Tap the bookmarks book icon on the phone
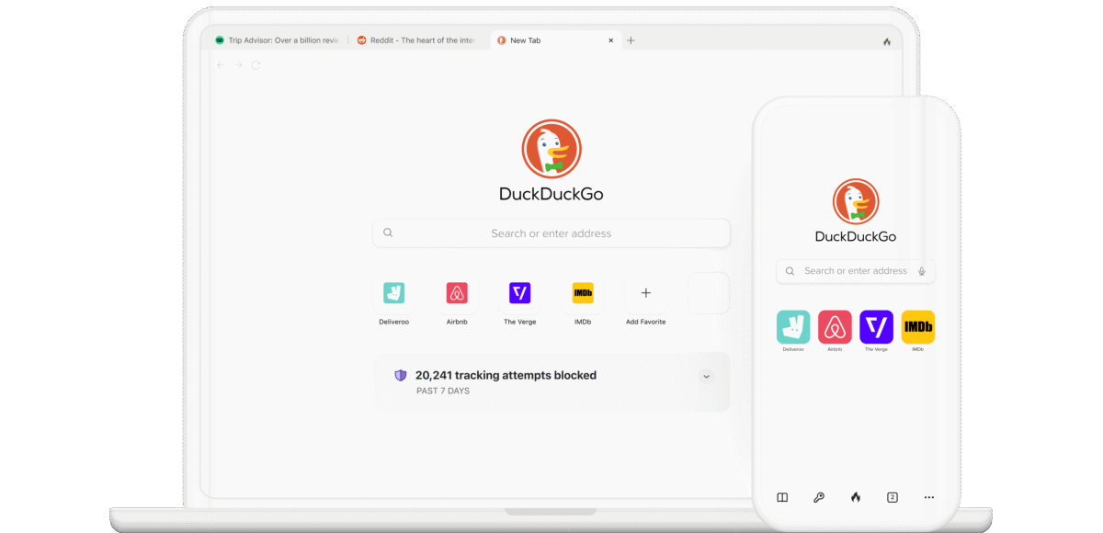Screen dimensions: 1103x533 [x=782, y=497]
